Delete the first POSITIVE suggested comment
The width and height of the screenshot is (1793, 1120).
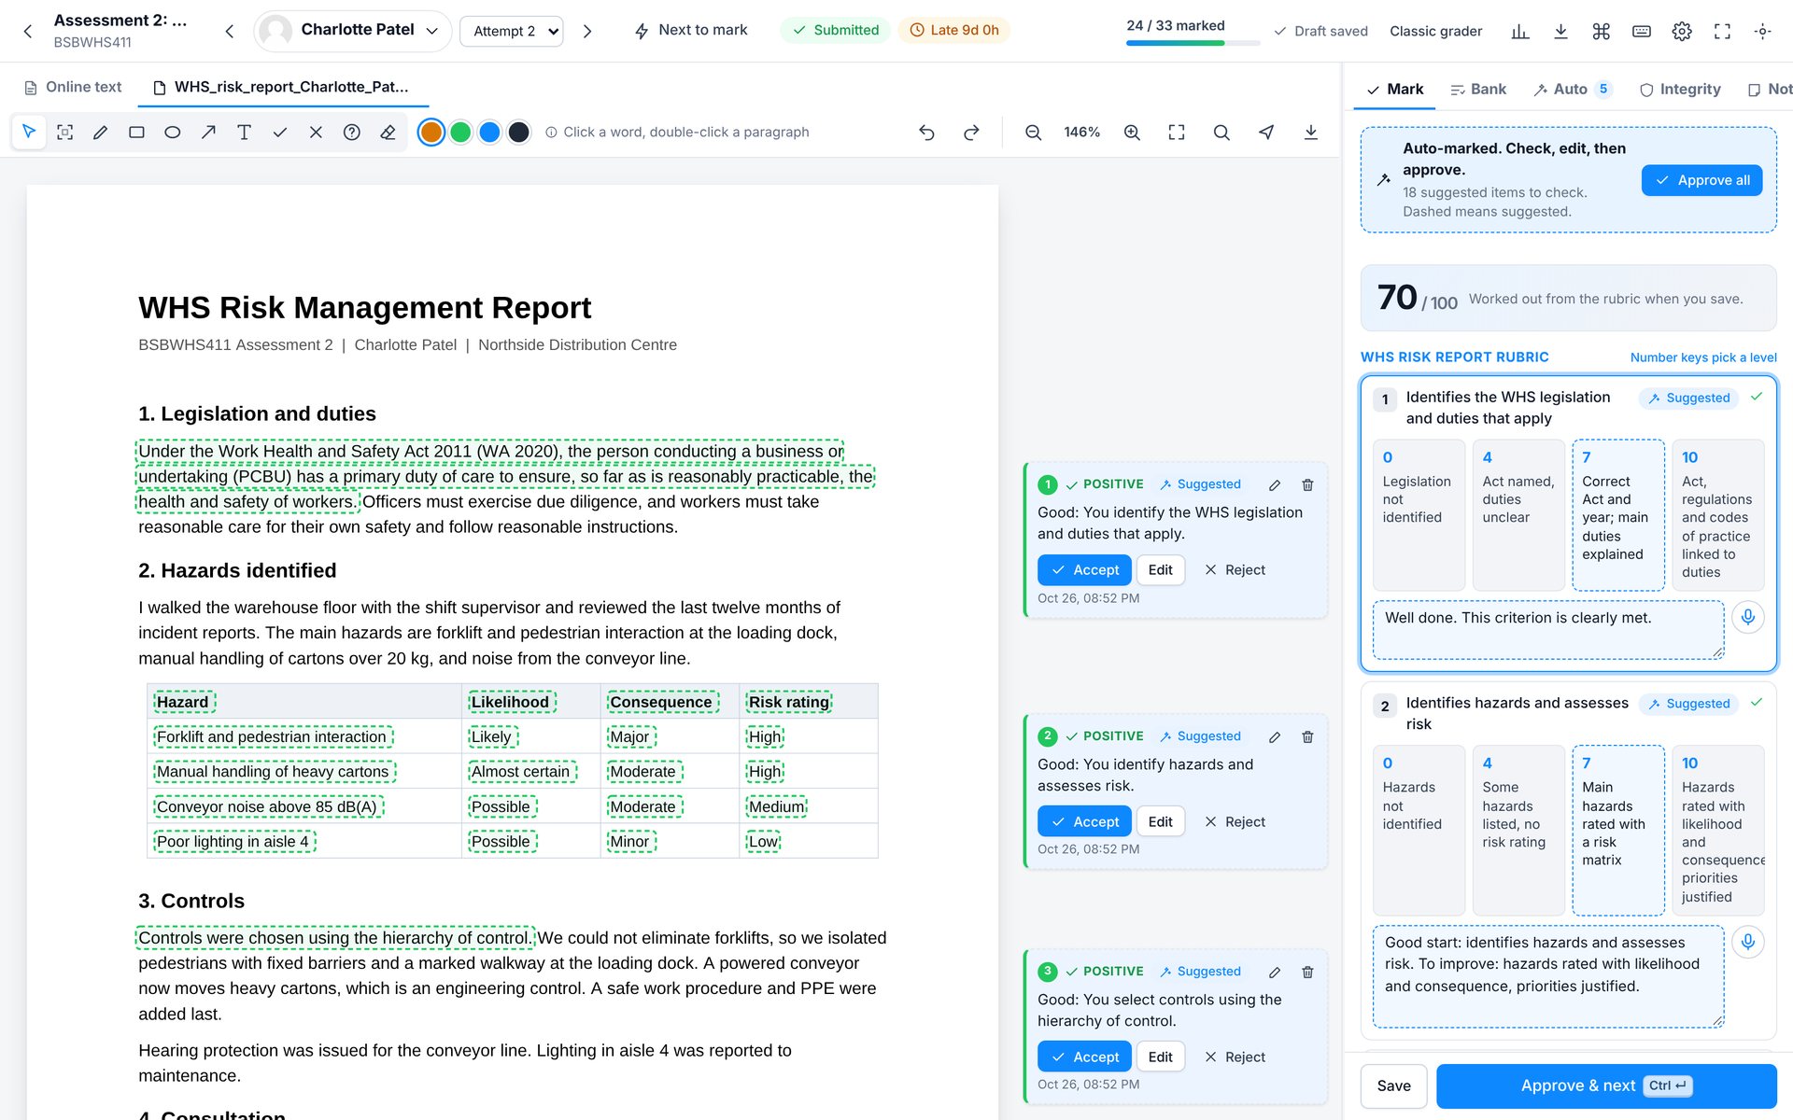click(x=1307, y=485)
